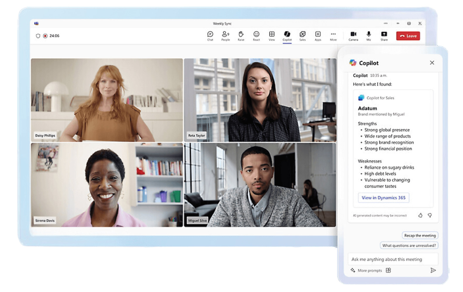Click Brand mentioned by Miguel text
The height and width of the screenshot is (292, 463).
pyautogui.click(x=381, y=114)
